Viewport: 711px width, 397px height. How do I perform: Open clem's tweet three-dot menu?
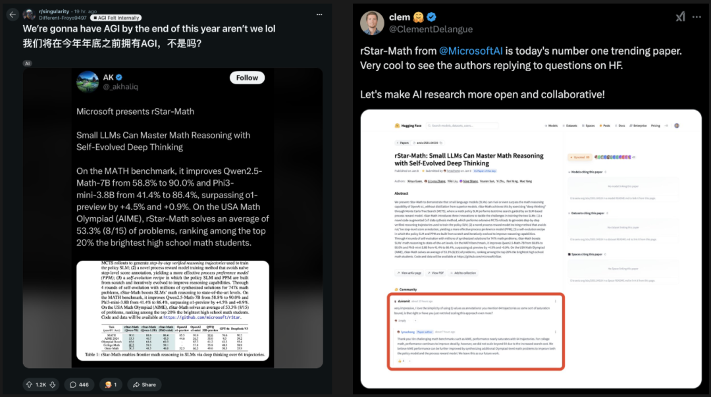pyautogui.click(x=697, y=17)
